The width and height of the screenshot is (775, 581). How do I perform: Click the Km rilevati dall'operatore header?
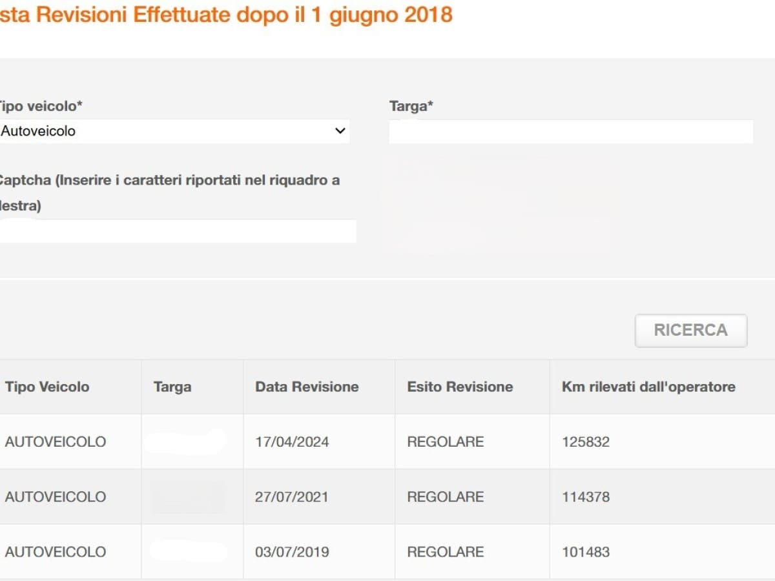[648, 387]
